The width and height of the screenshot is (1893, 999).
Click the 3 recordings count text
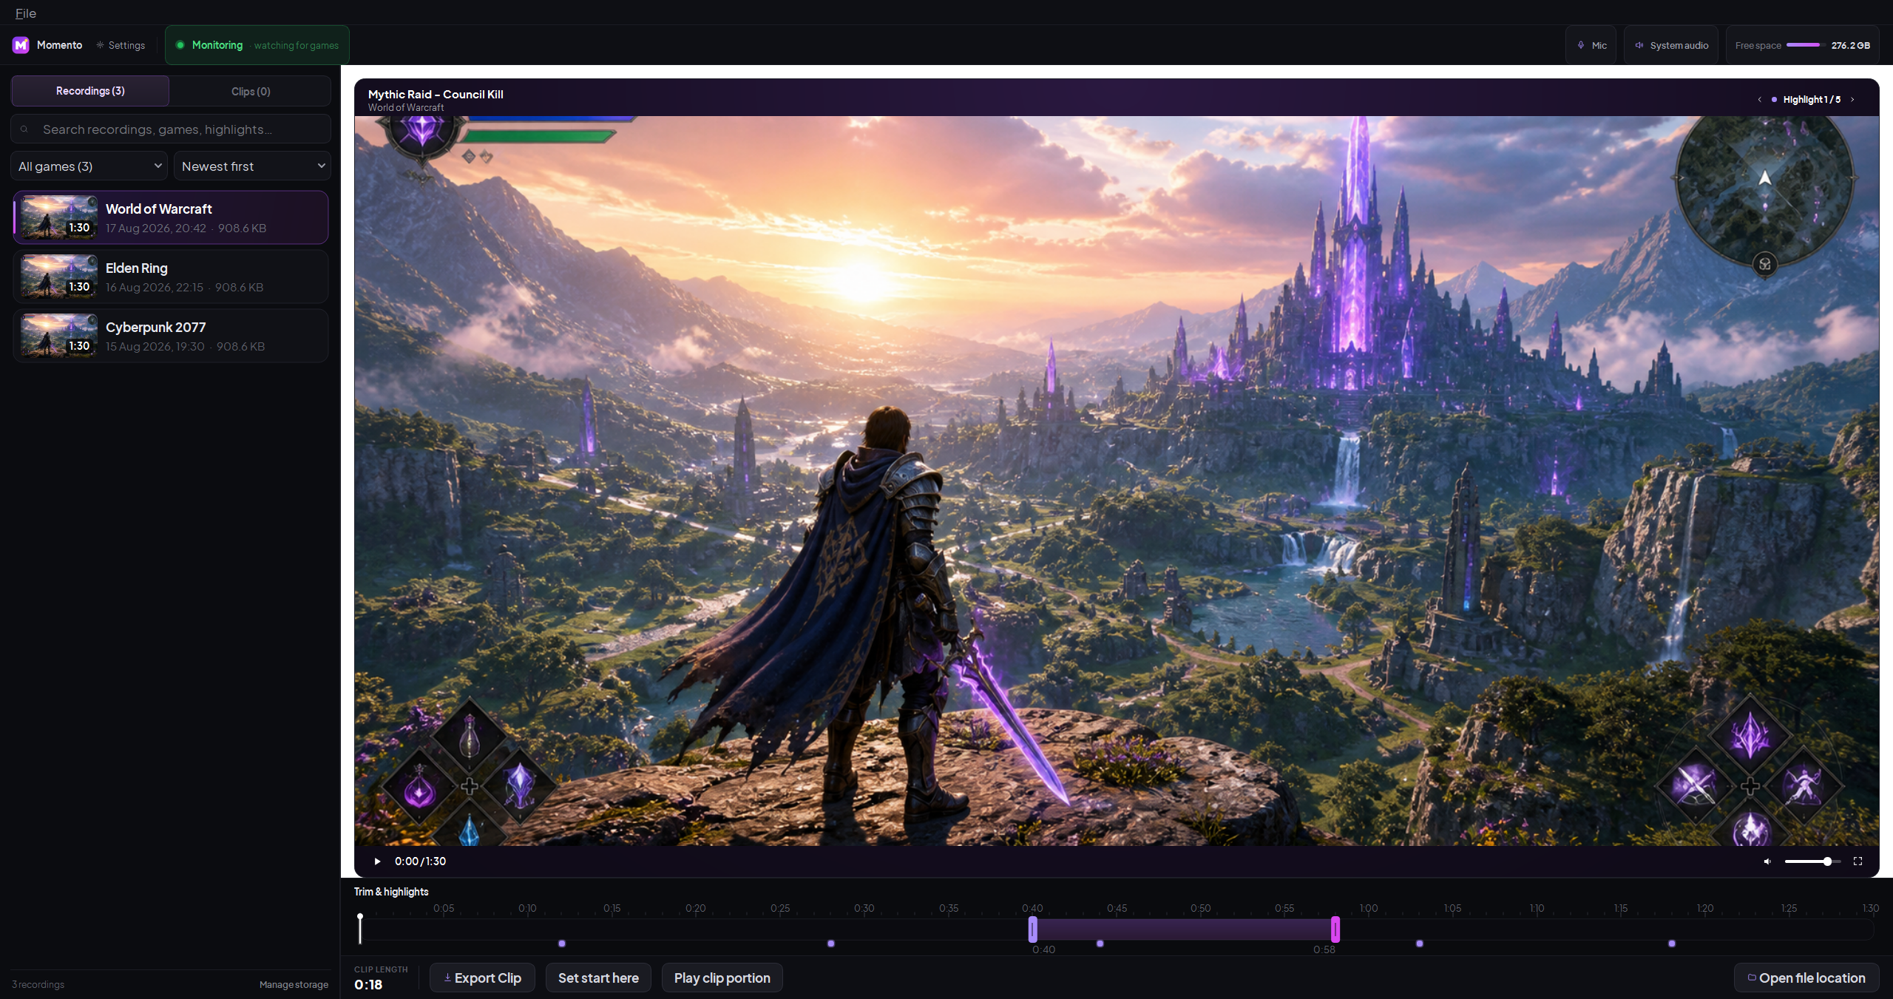coord(38,985)
